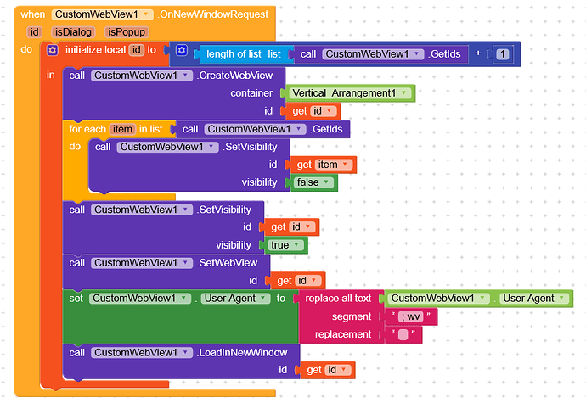Viewport: 586px width, 403px height.
Task: Open CustomWebView1 dropdown in LoadInNewWindow call
Action: [x=141, y=353]
